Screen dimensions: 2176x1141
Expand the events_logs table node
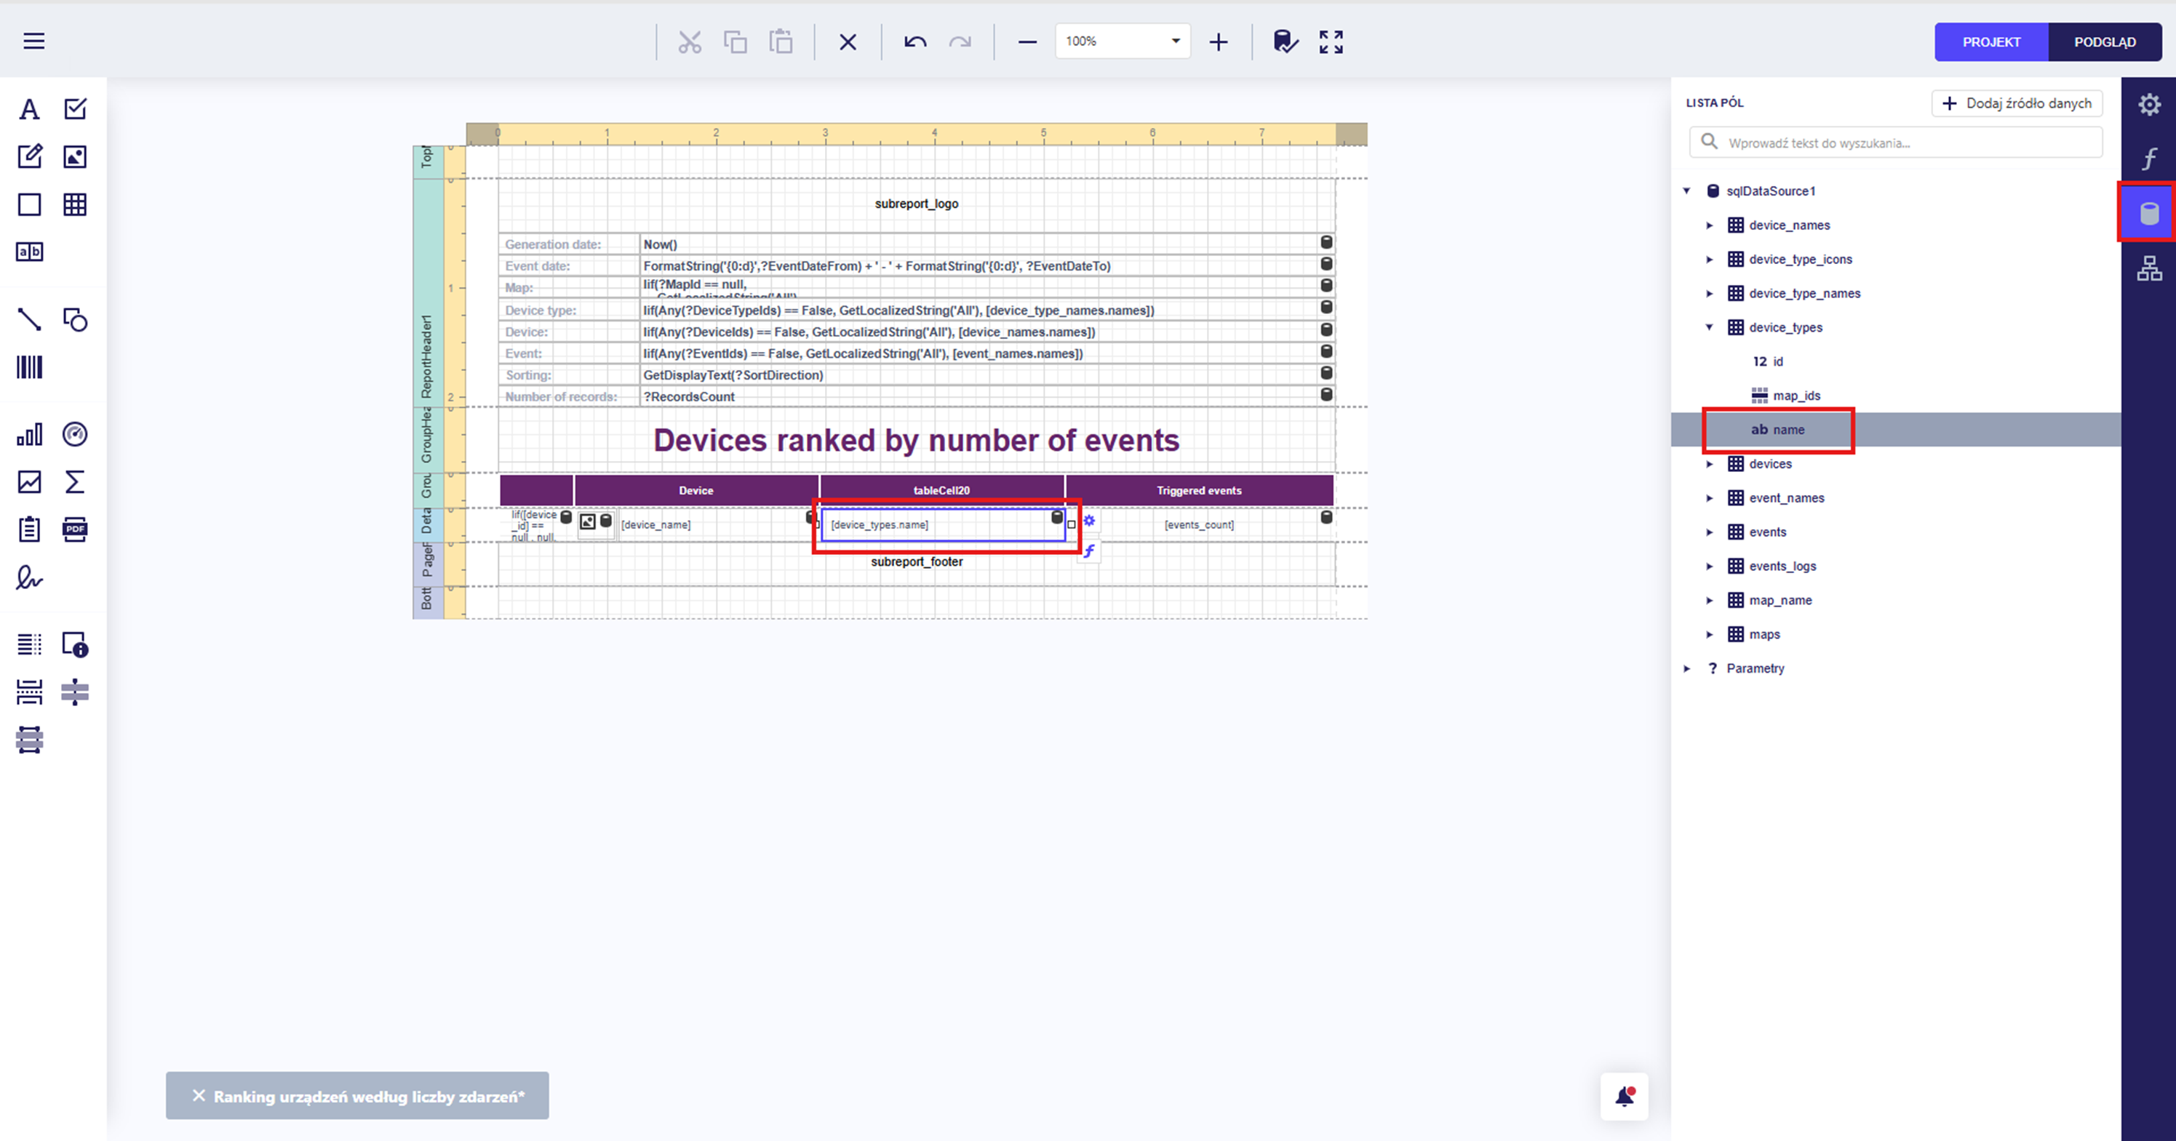tap(1710, 567)
